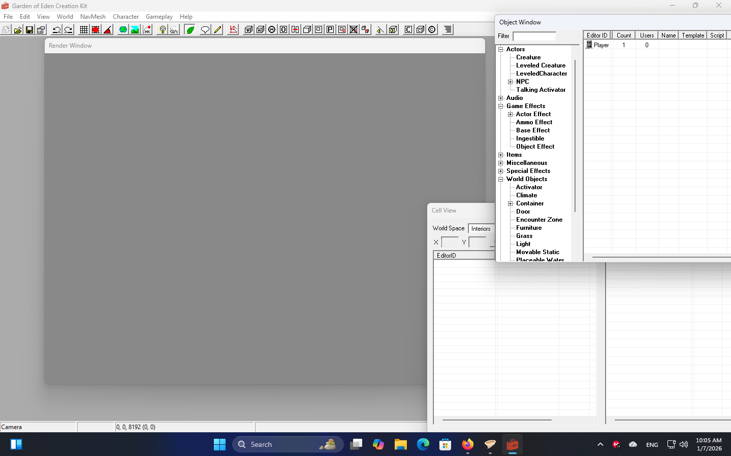Toggle the green leaf toolbar button
731x456 pixels.
190,30
